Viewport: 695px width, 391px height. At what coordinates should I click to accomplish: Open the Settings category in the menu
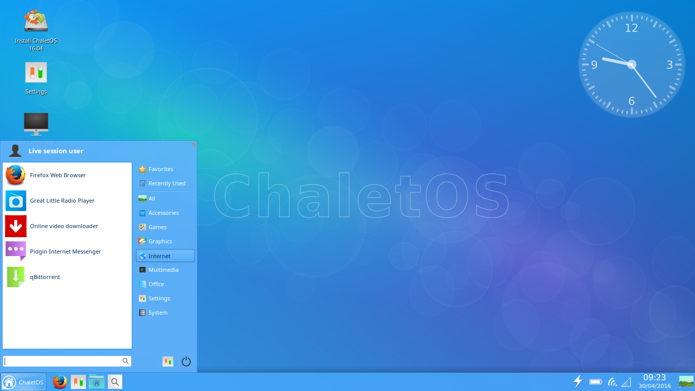(x=165, y=298)
